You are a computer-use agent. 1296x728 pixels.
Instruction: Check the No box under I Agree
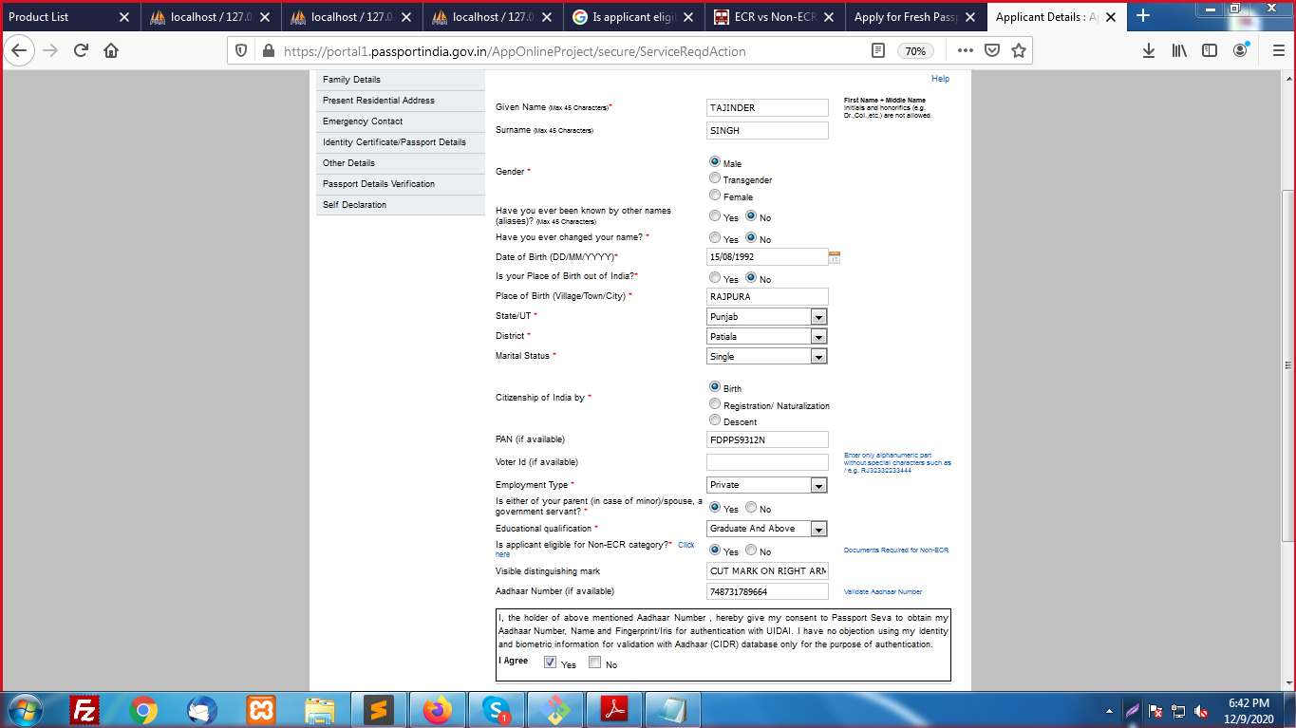[594, 663]
